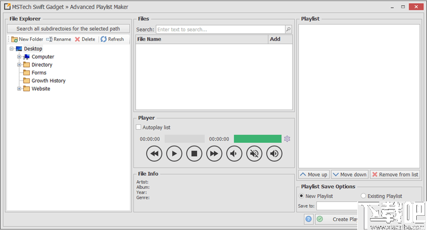Click the grey playback progress bar
Viewport: 427px width, 230px height.
[185, 139]
